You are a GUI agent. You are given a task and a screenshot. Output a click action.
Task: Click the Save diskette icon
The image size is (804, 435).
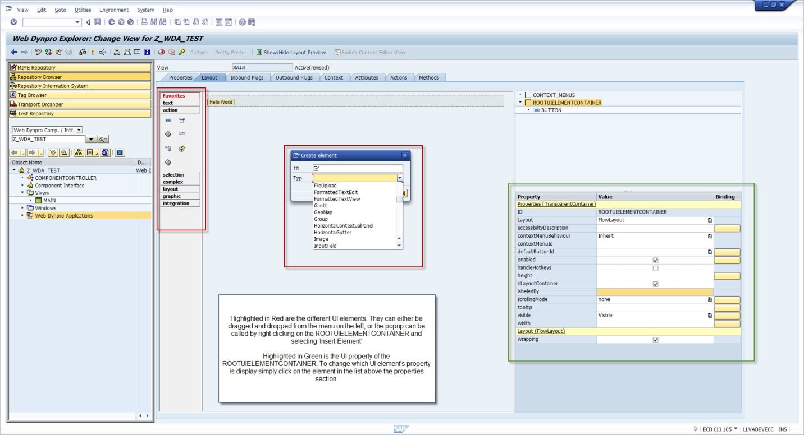98,22
